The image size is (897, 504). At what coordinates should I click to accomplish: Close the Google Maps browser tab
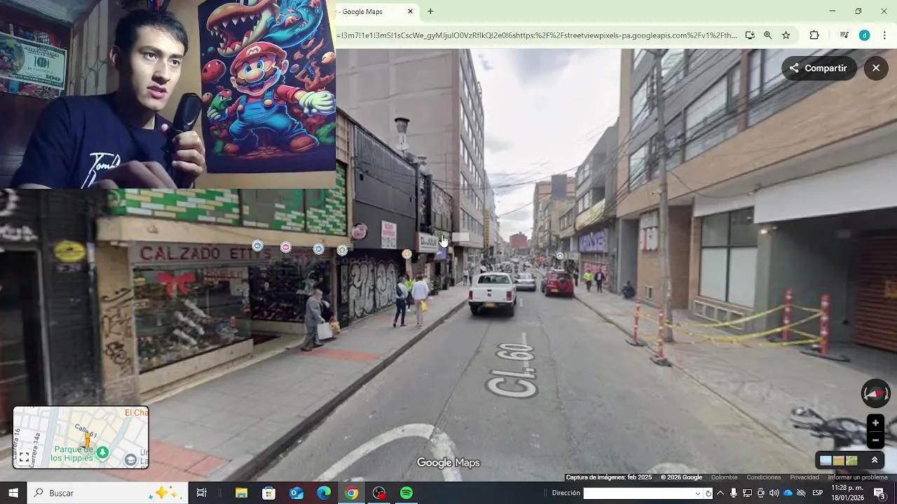[410, 11]
